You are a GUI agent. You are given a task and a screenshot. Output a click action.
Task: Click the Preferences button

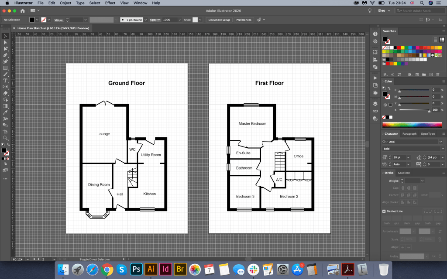[244, 20]
